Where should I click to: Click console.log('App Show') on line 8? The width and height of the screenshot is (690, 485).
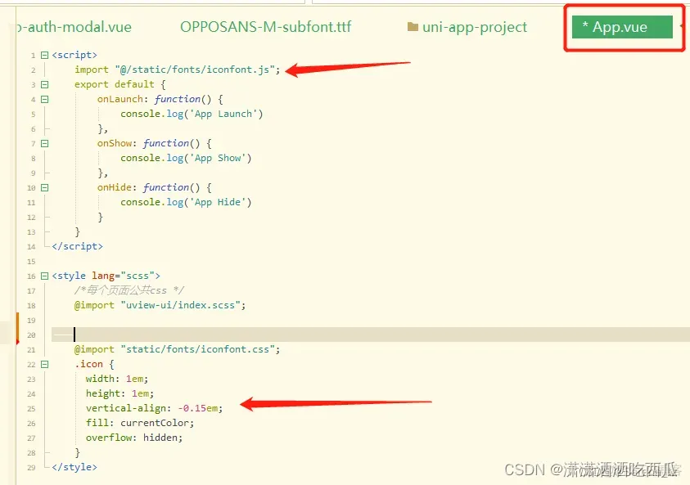click(186, 158)
